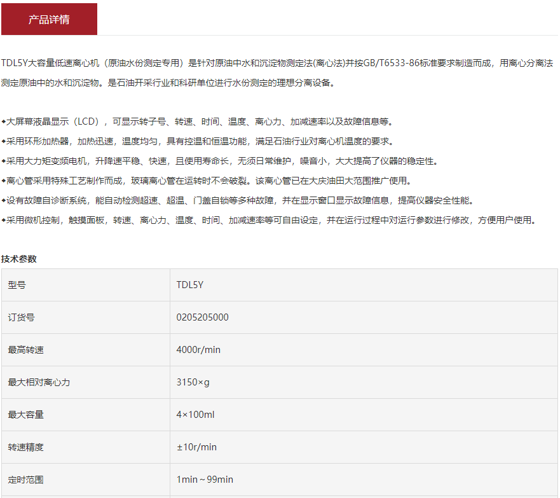Select the ±10r/min value
Image resolution: width=560 pixels, height=498 pixels.
tap(196, 447)
